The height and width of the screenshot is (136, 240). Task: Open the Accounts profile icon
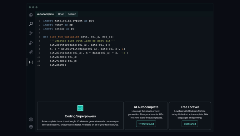click(31, 119)
